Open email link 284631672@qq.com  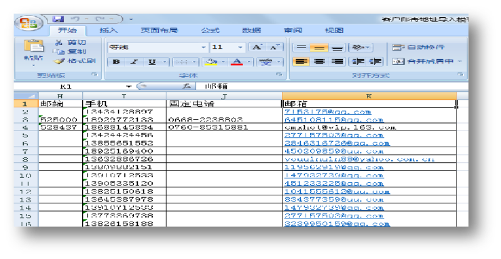[x=337, y=144]
